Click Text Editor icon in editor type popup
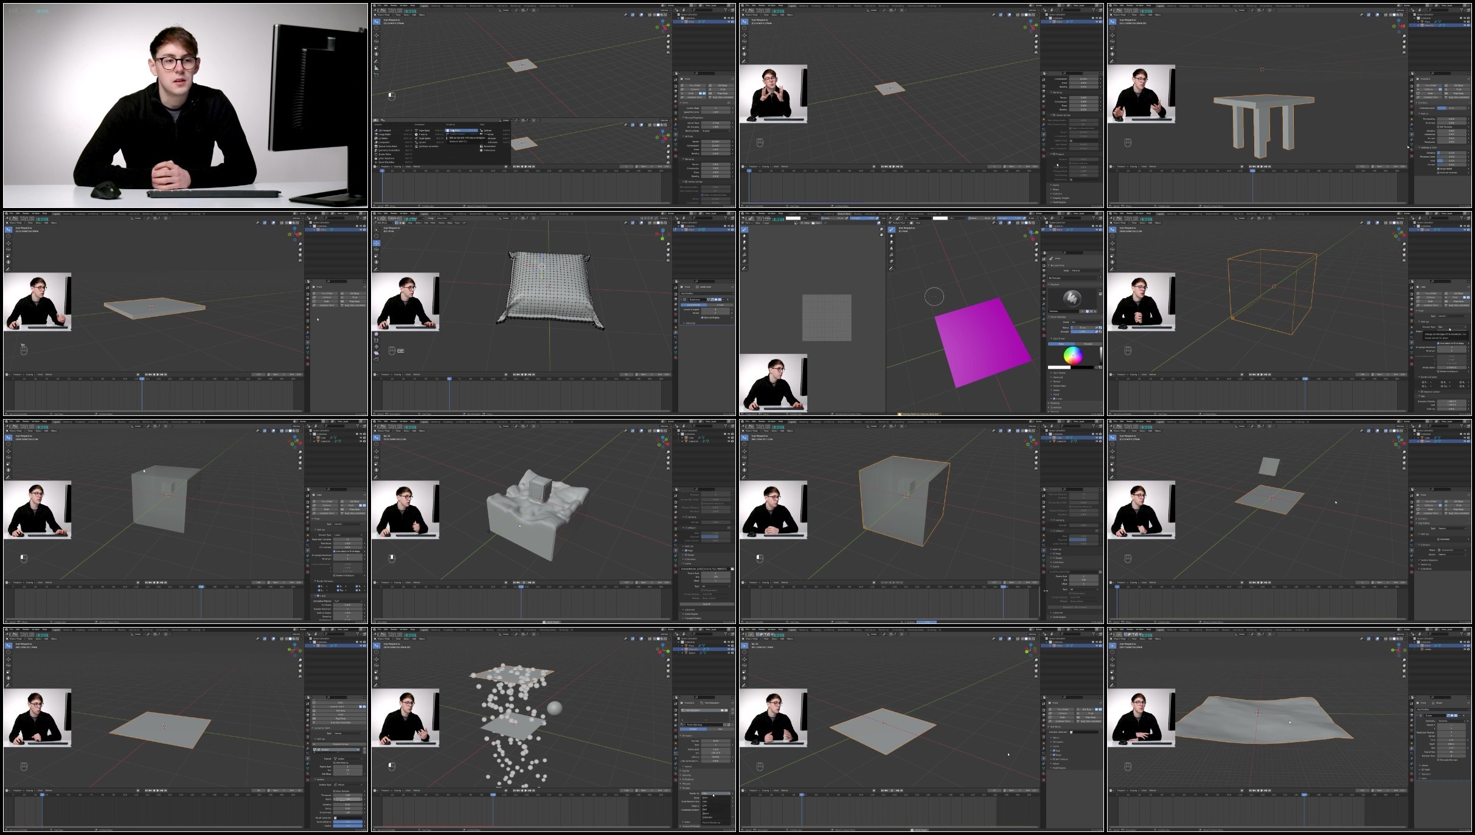Image resolution: width=1475 pixels, height=835 pixels. pyautogui.click(x=449, y=130)
